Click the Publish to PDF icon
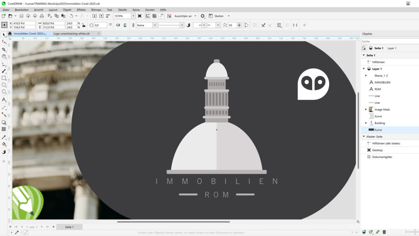Screen dimensions: 419x236 pos(108,16)
